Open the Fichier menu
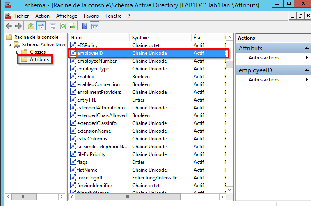 point(21,16)
